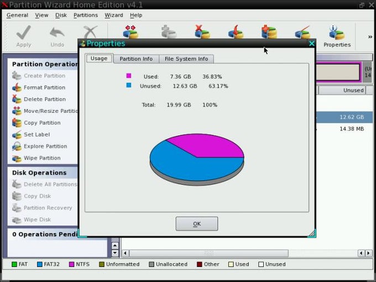Image resolution: width=376 pixels, height=282 pixels.
Task: Select the Usage tab
Action: coord(99,58)
